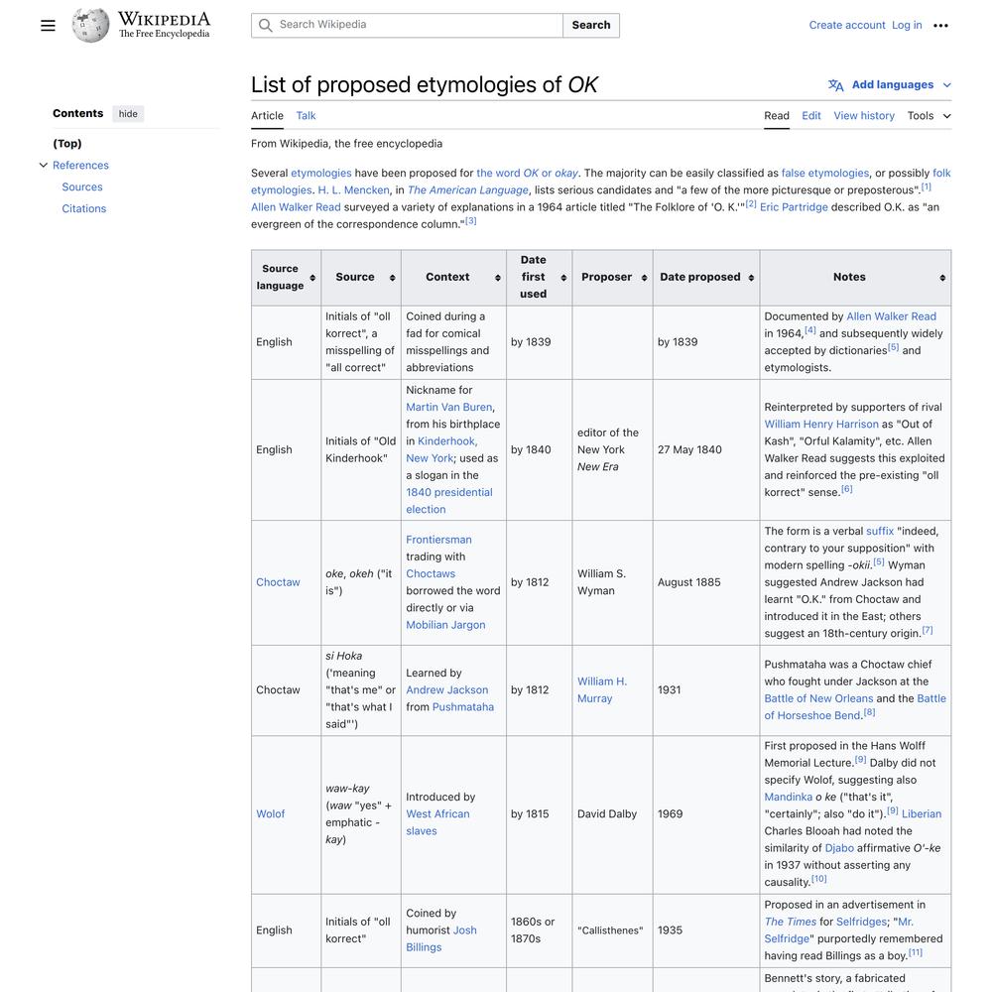Click the Wikipedia globe logo
Viewport: 992px width, 992px height.
(90, 26)
